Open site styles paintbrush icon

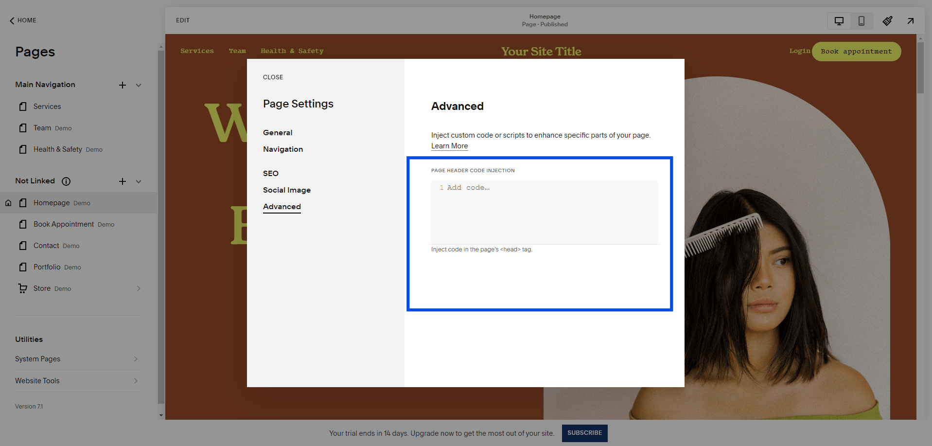pos(888,21)
